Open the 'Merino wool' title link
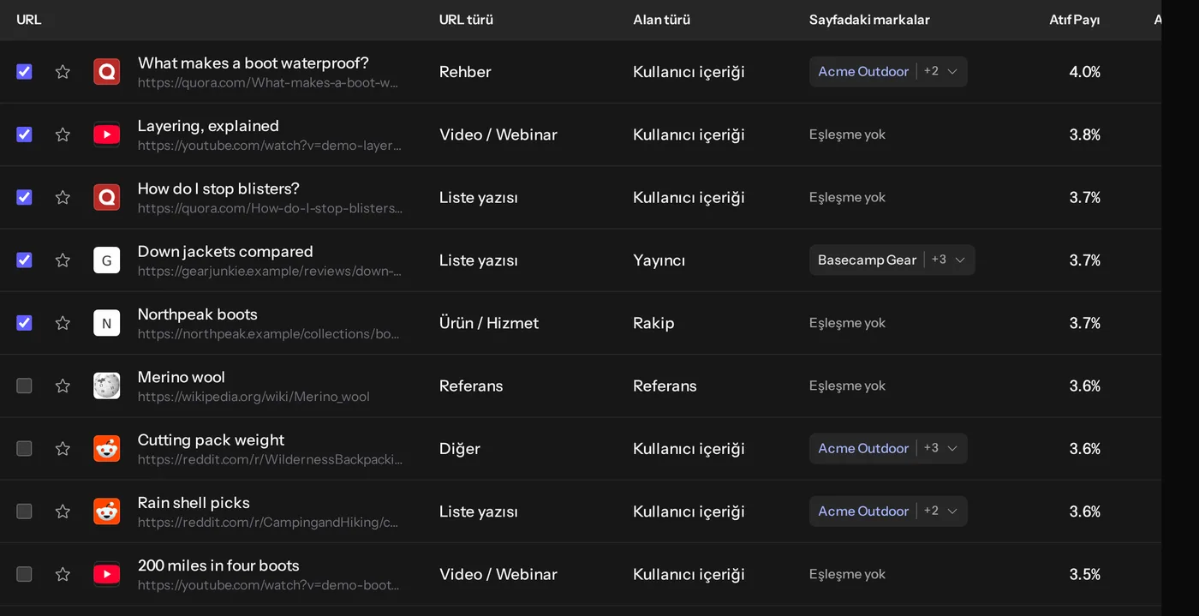The height and width of the screenshot is (616, 1199). coord(182,377)
